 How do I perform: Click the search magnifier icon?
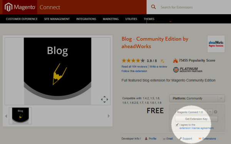(153, 7)
